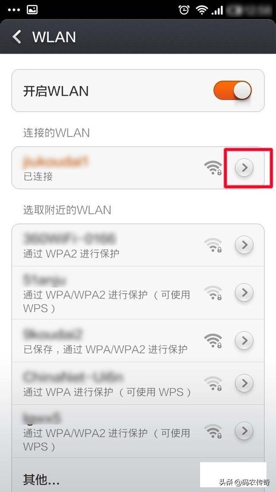Tap signal icon of the 已保存 network
This screenshot has width=276, height=492.
[x=213, y=341]
